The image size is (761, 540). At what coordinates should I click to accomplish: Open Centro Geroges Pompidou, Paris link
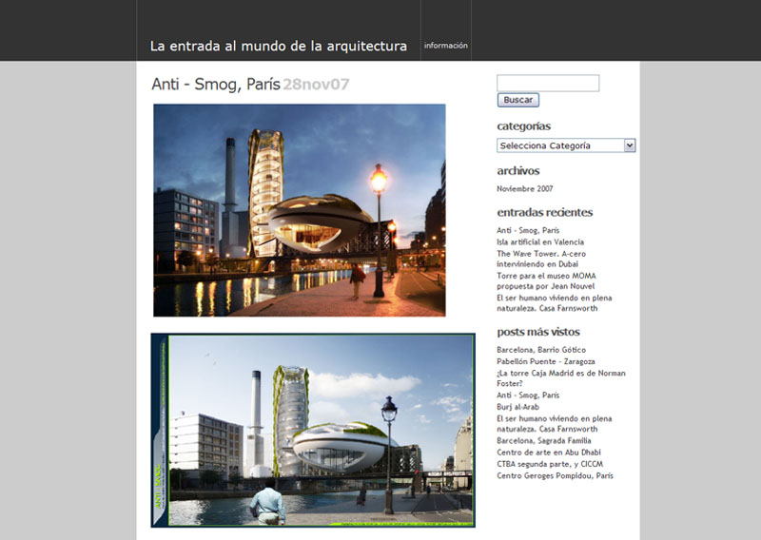point(555,475)
